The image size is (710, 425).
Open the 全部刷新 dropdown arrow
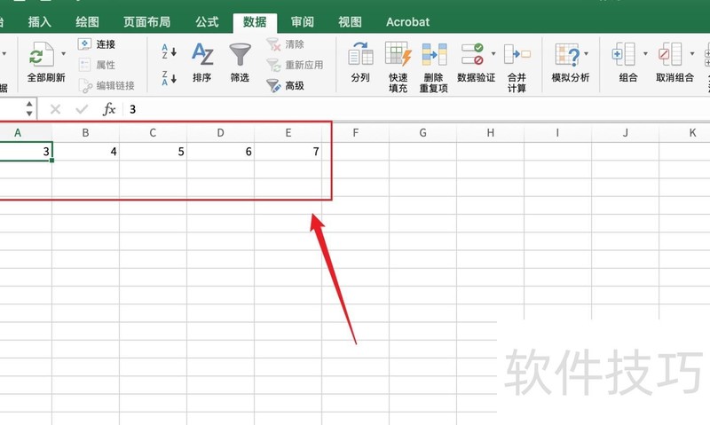[x=64, y=54]
